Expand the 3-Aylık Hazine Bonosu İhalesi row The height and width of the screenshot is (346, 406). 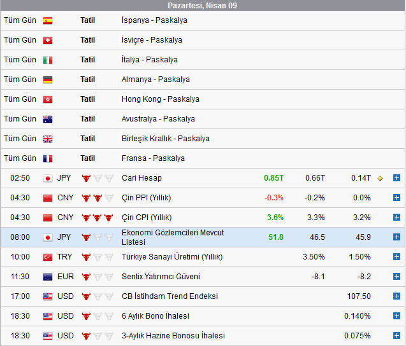[396, 336]
